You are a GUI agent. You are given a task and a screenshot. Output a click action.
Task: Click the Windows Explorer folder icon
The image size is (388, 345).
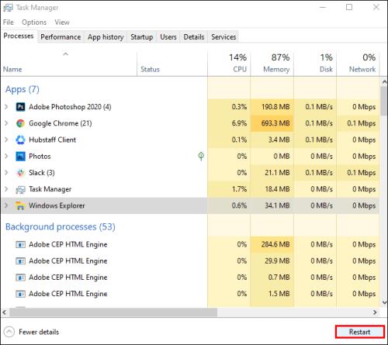coord(20,205)
